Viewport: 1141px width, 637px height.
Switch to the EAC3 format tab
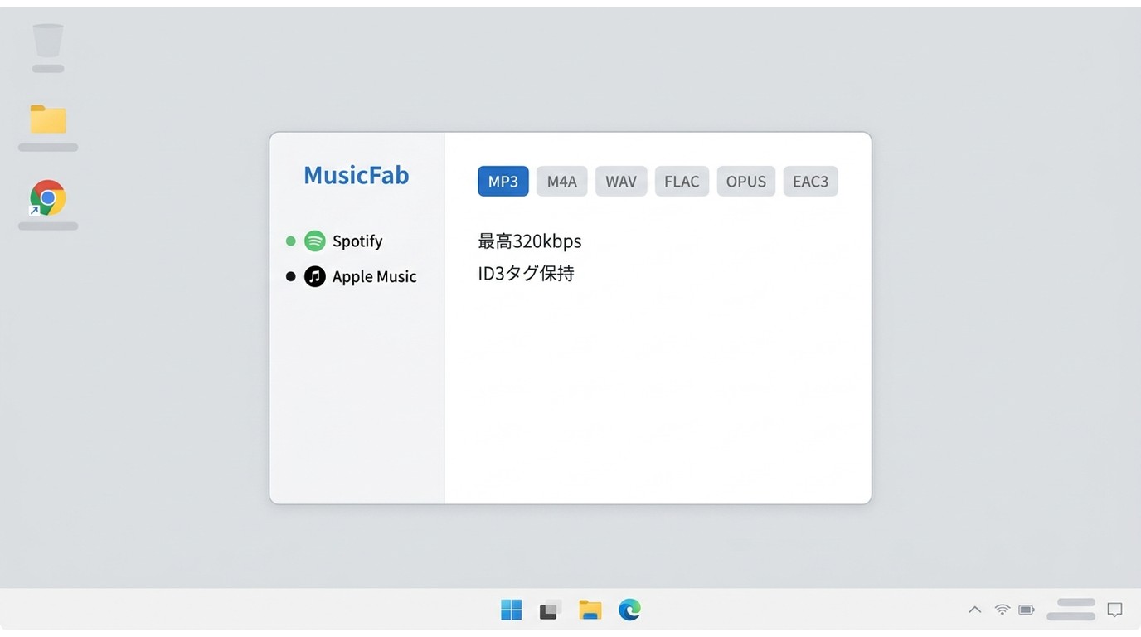pos(810,182)
